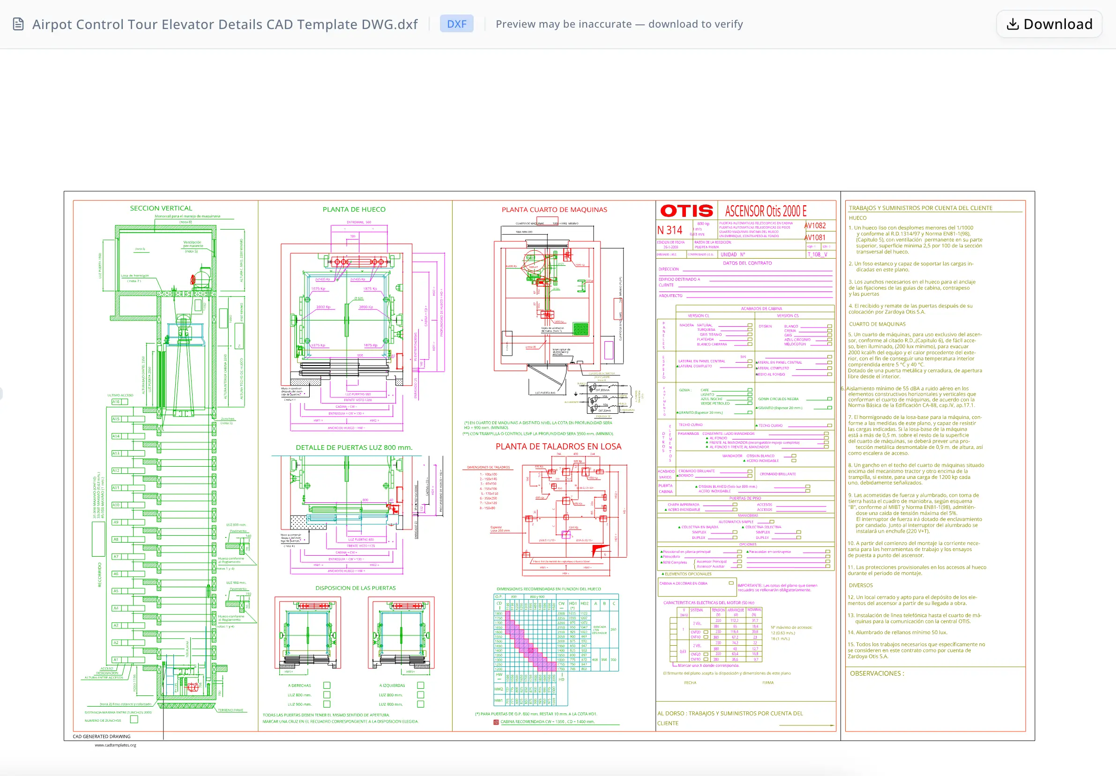Click the 'www.cadtemplates.org' text
Screen dimensions: 1116x776
tap(115, 745)
